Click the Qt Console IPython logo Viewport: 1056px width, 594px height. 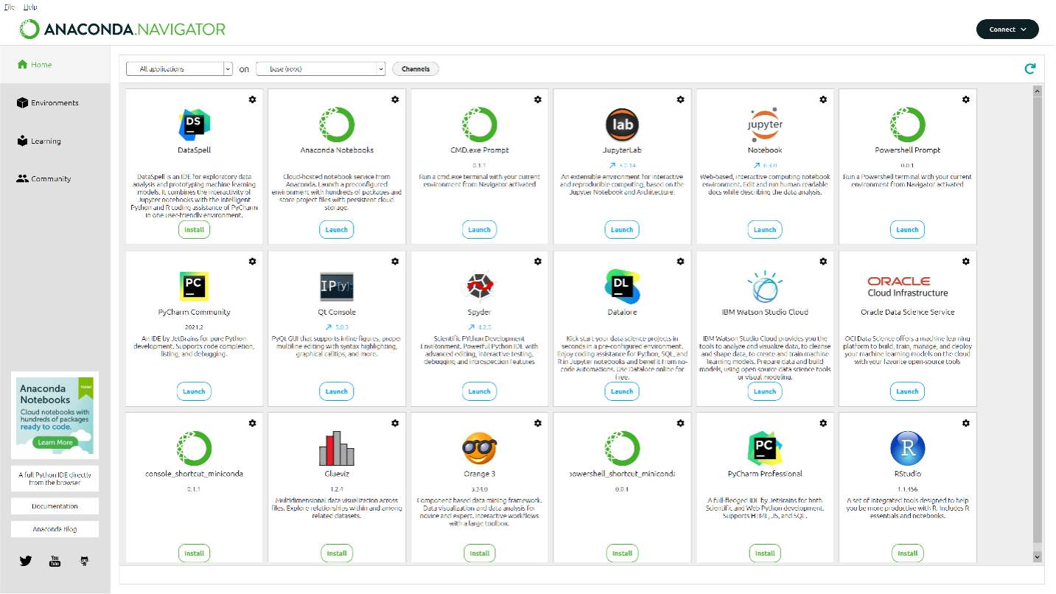[337, 287]
